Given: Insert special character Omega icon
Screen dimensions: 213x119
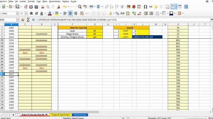Looking at the screenshot, I should [x=145, y=7].
